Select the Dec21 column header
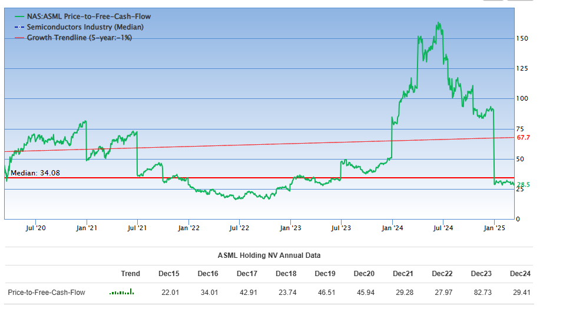563x312 pixels. click(x=403, y=274)
